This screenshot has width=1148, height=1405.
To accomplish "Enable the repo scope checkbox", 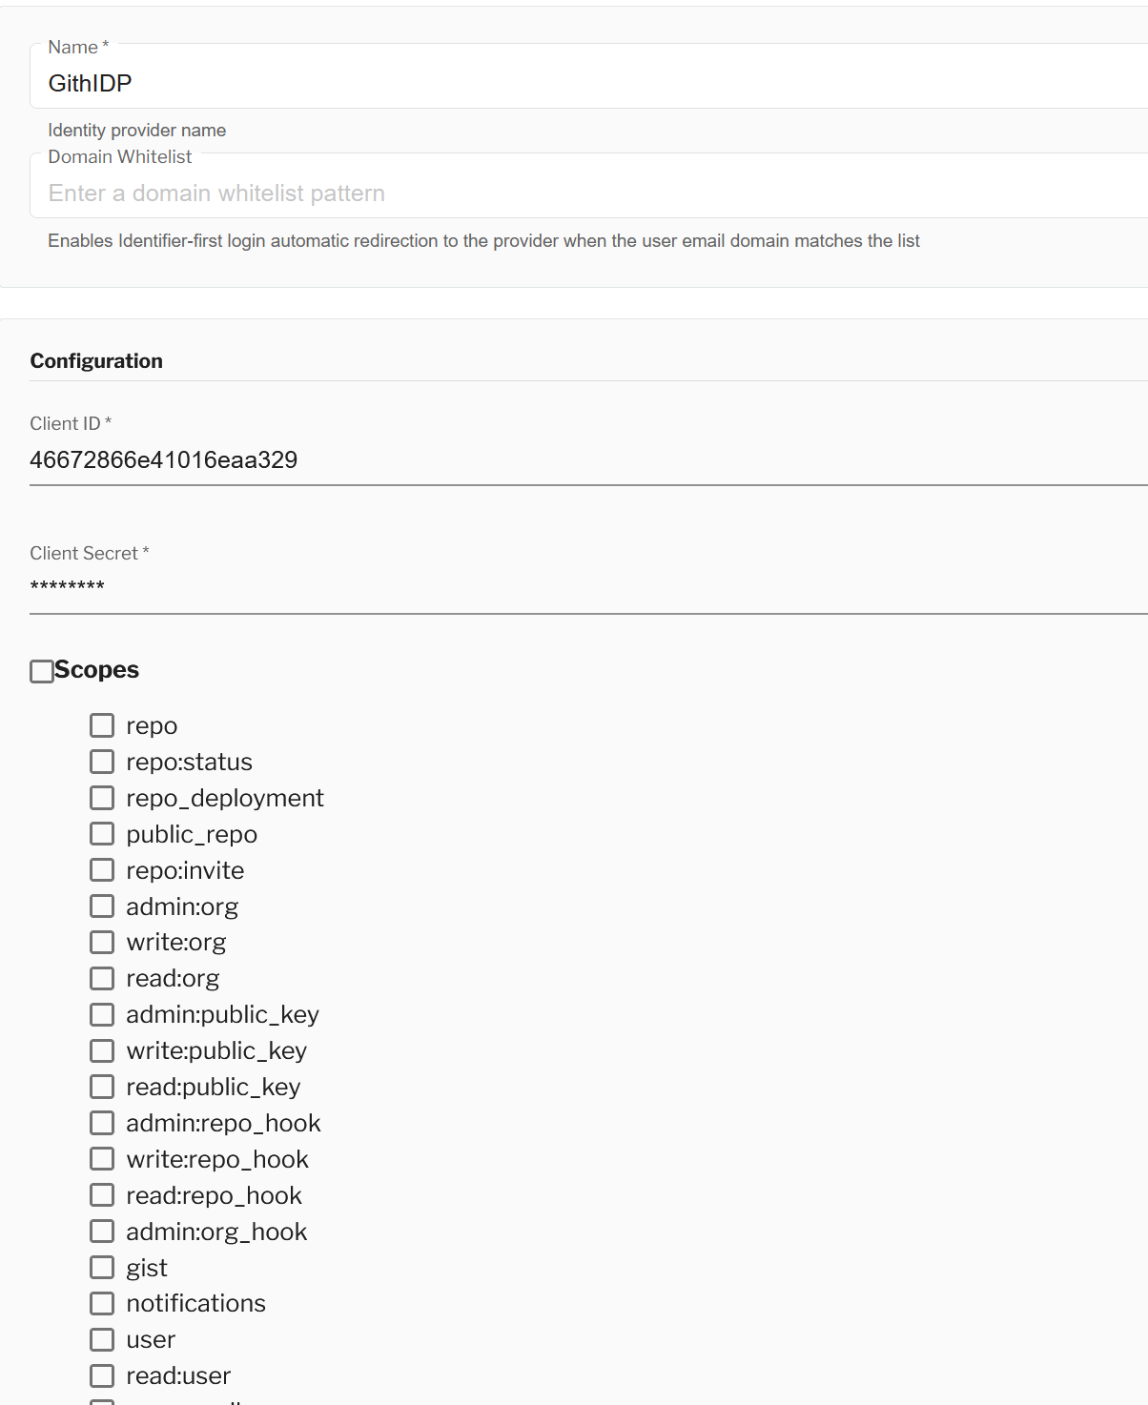I will coord(102,726).
